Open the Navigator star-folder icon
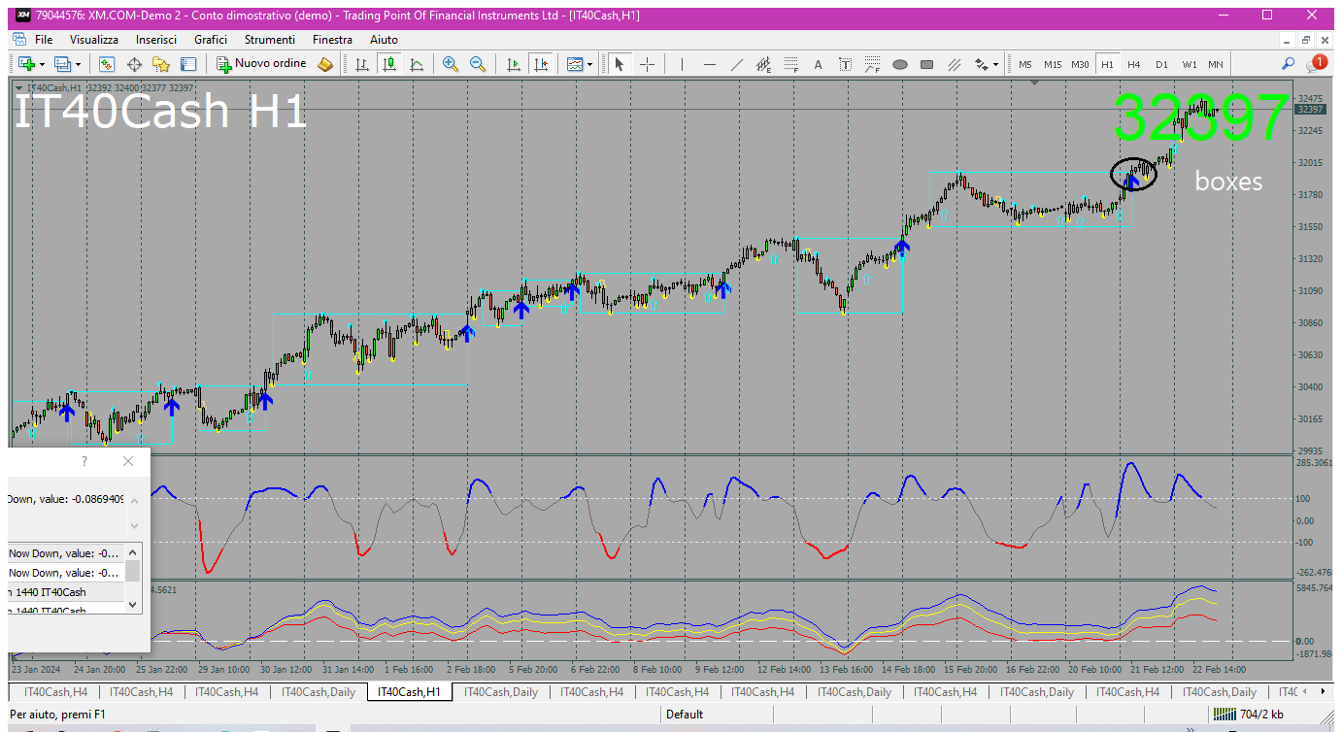The height and width of the screenshot is (732, 1342). tap(161, 64)
